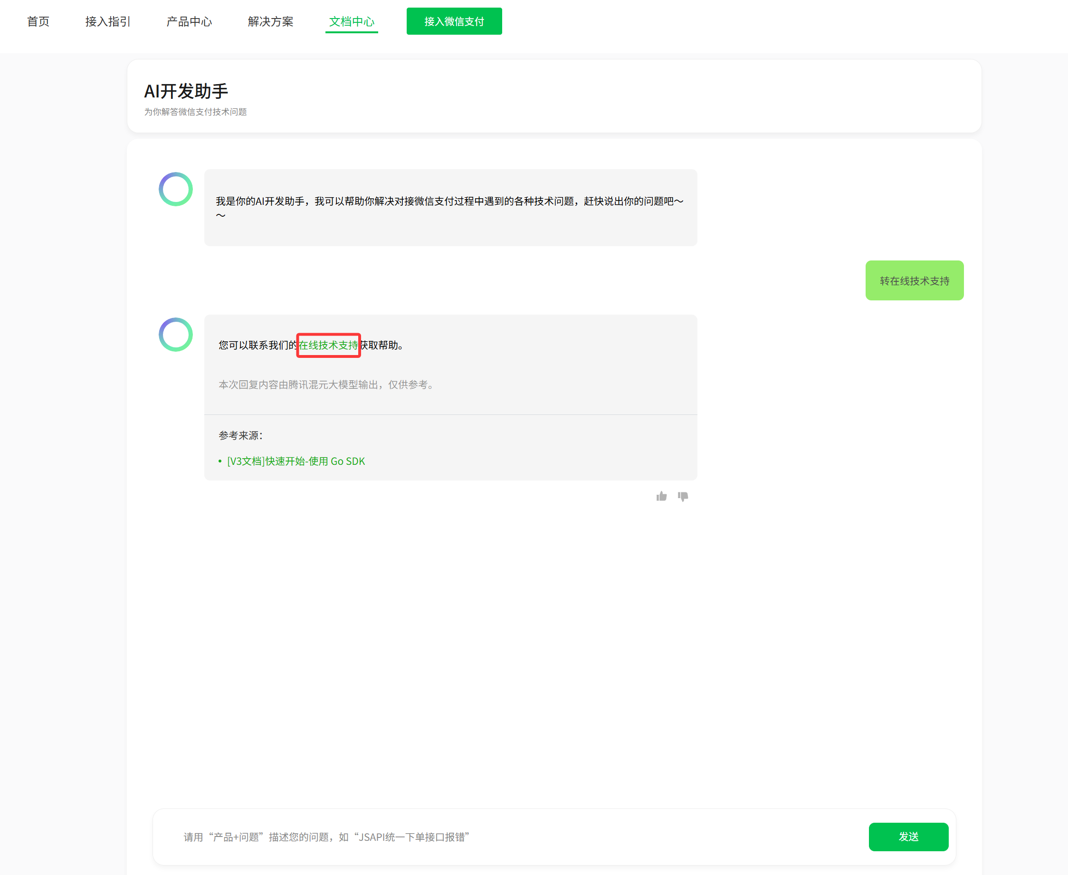Click the thumbs down icon
Image resolution: width=1068 pixels, height=875 pixels.
pyautogui.click(x=683, y=497)
